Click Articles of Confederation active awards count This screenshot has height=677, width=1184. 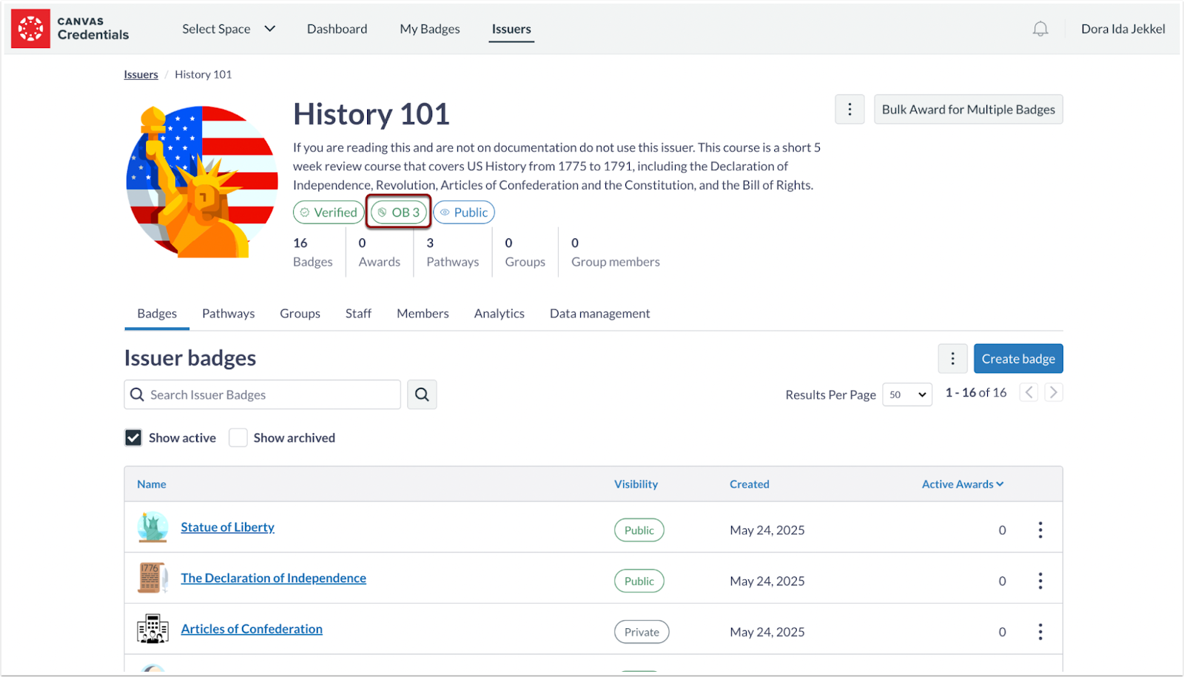(1002, 633)
